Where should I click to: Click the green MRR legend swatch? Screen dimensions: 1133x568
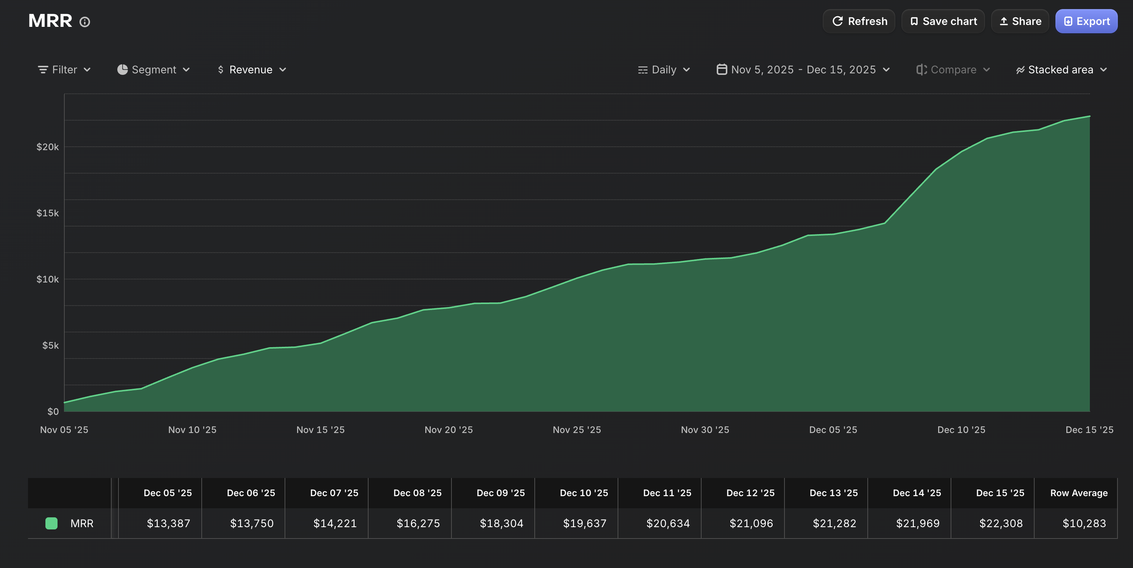pyautogui.click(x=51, y=523)
